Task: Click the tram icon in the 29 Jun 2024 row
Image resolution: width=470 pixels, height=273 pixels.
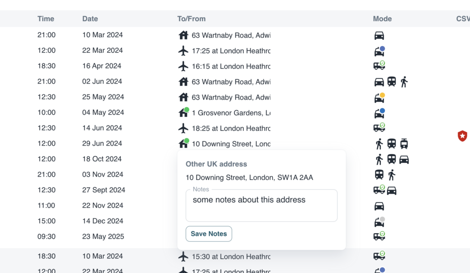Action: pyautogui.click(x=404, y=144)
